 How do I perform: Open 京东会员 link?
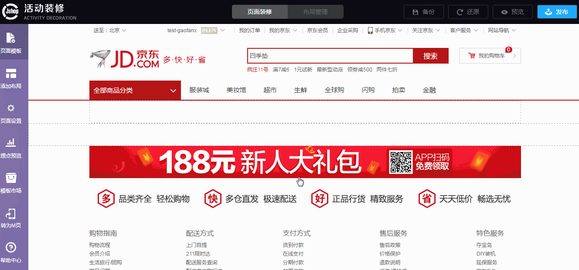(x=317, y=30)
